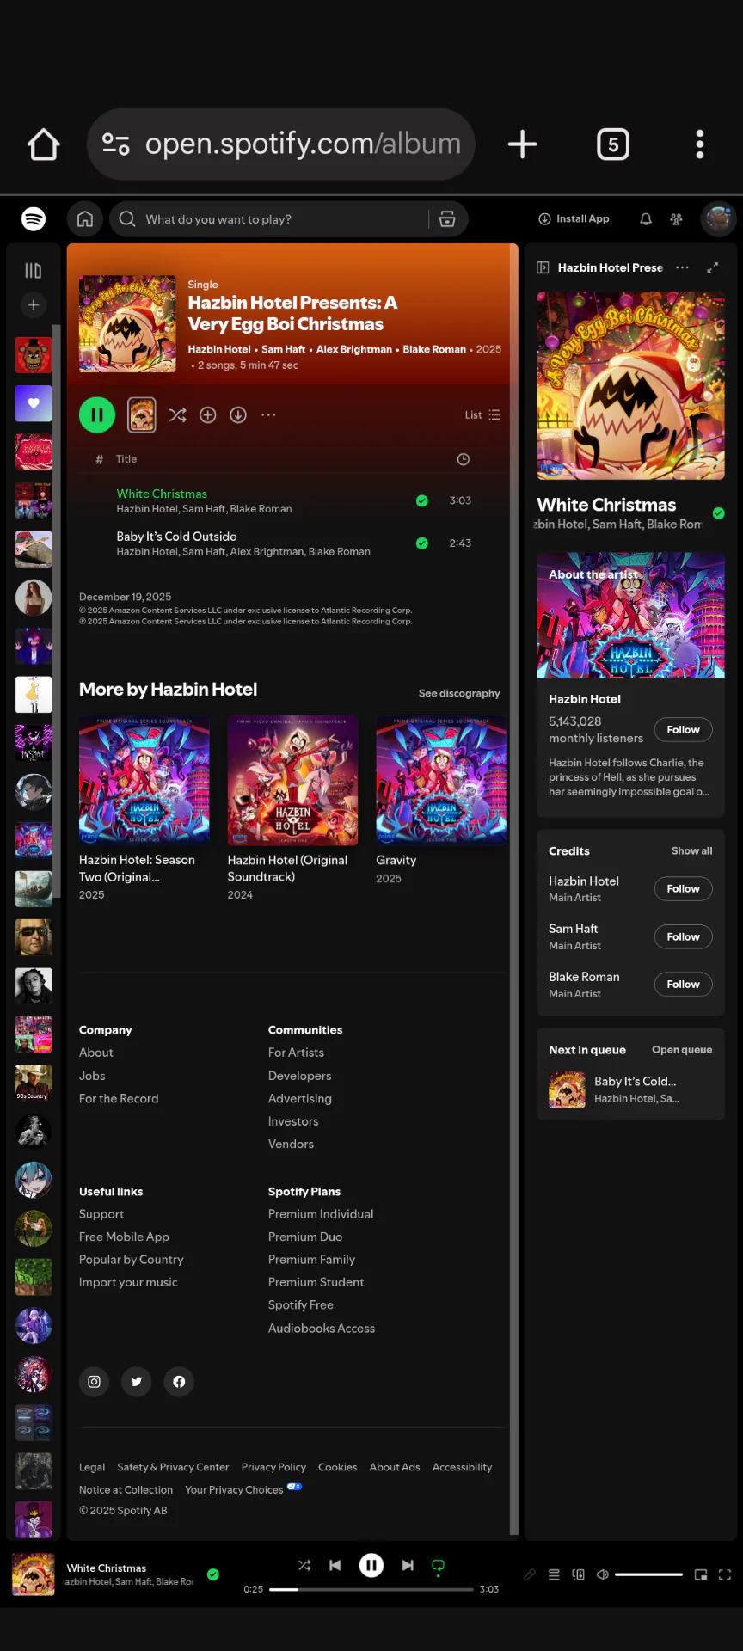
Task: Toggle album shuffle next to the cover preview
Action: pyautogui.click(x=177, y=415)
